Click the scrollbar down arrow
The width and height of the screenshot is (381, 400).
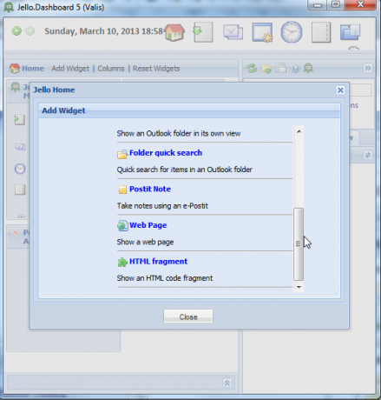click(x=299, y=287)
